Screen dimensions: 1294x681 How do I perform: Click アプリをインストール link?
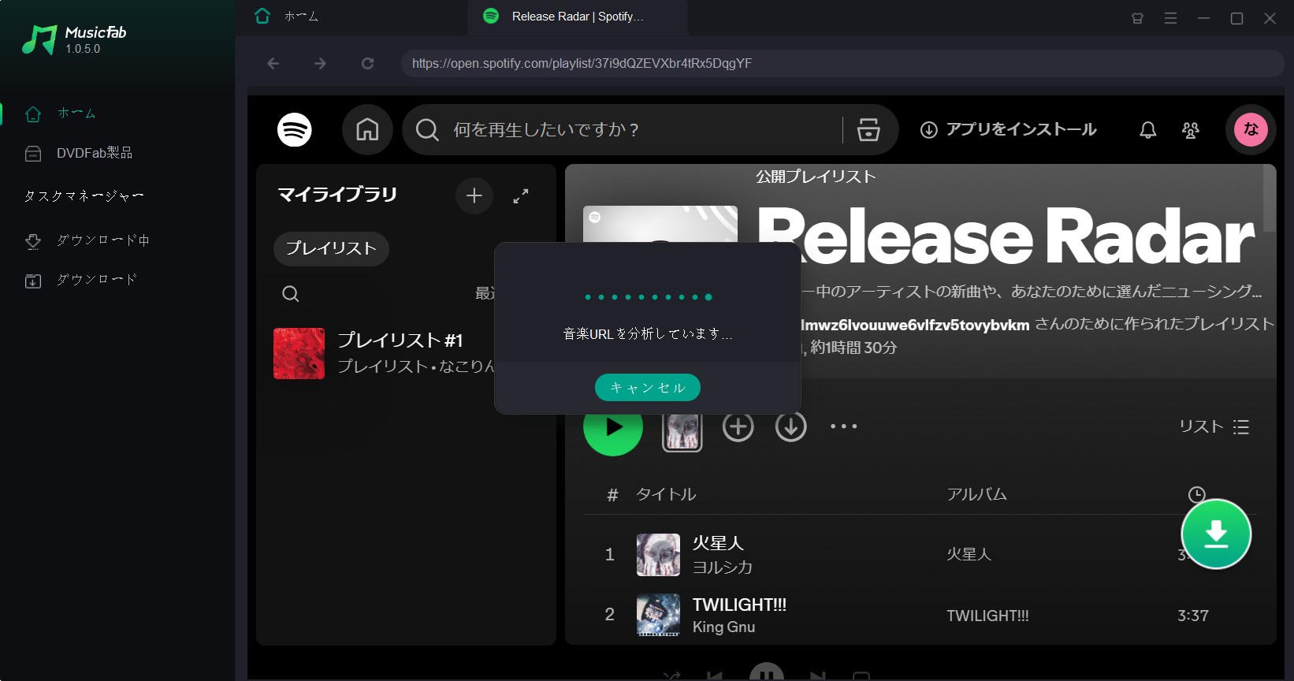click(1009, 129)
